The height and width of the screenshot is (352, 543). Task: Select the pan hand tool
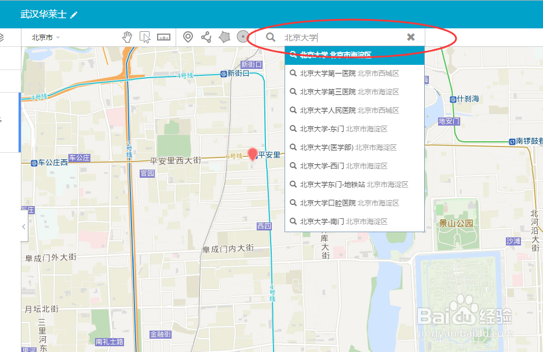pos(127,37)
